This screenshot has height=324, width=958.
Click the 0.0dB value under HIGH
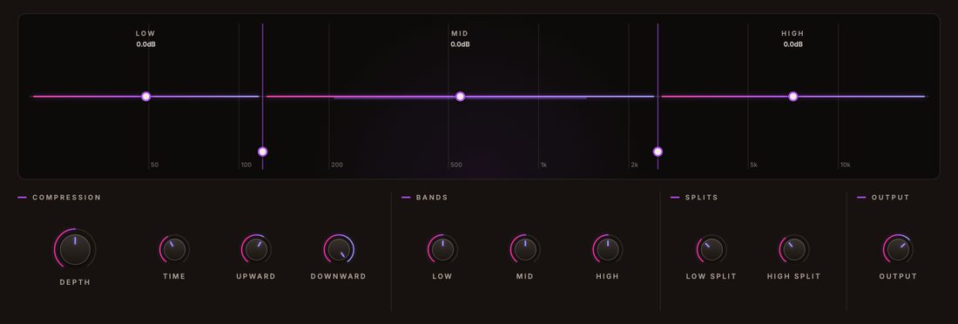click(x=793, y=44)
